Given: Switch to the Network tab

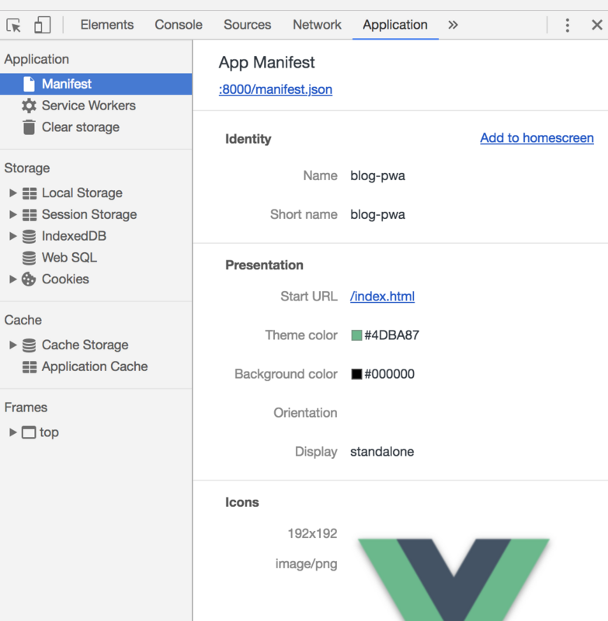Looking at the screenshot, I should [317, 25].
